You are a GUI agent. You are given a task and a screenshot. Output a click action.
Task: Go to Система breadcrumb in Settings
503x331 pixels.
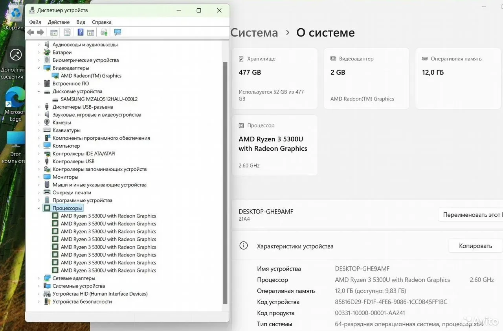click(x=254, y=33)
